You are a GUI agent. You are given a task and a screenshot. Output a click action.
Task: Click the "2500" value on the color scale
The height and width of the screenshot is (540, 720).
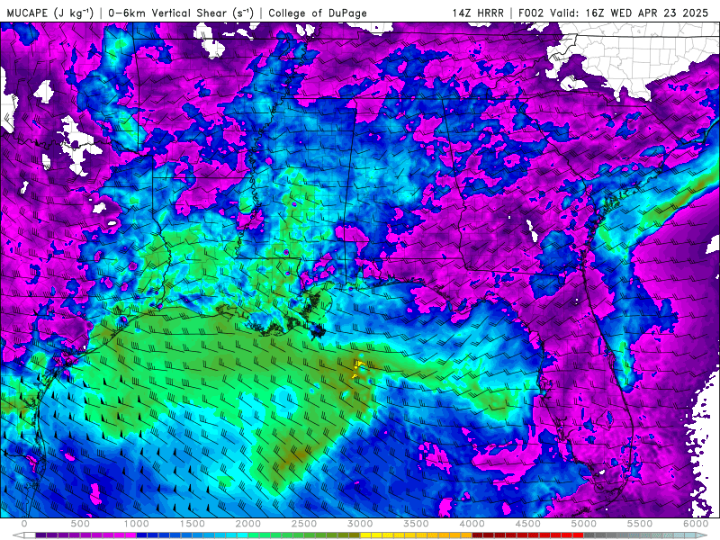304,524
